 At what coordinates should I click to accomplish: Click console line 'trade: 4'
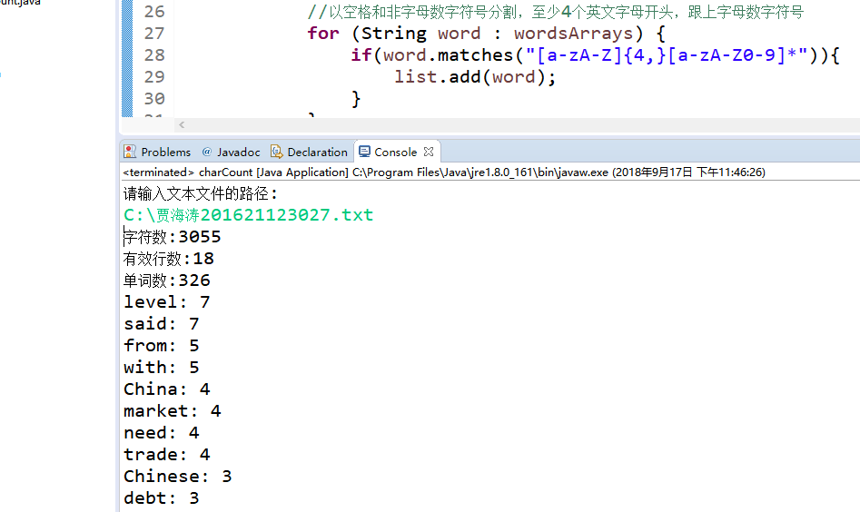pyautogui.click(x=167, y=455)
